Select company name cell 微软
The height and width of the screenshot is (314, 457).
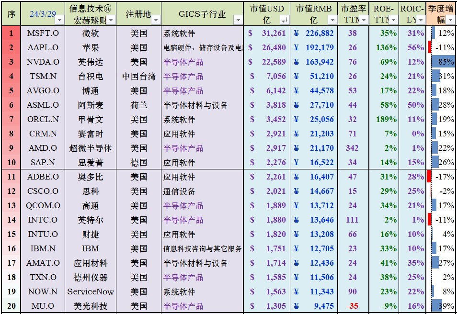click(91, 33)
